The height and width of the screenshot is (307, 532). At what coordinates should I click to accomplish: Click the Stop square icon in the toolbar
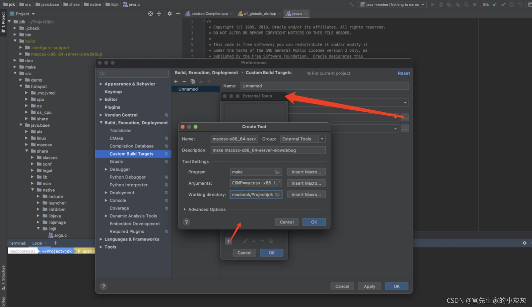pos(475,4)
